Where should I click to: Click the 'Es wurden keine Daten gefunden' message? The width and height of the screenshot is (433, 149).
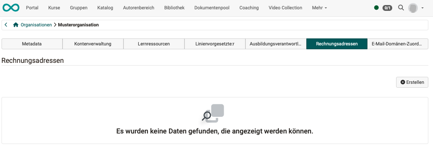pyautogui.click(x=215, y=131)
